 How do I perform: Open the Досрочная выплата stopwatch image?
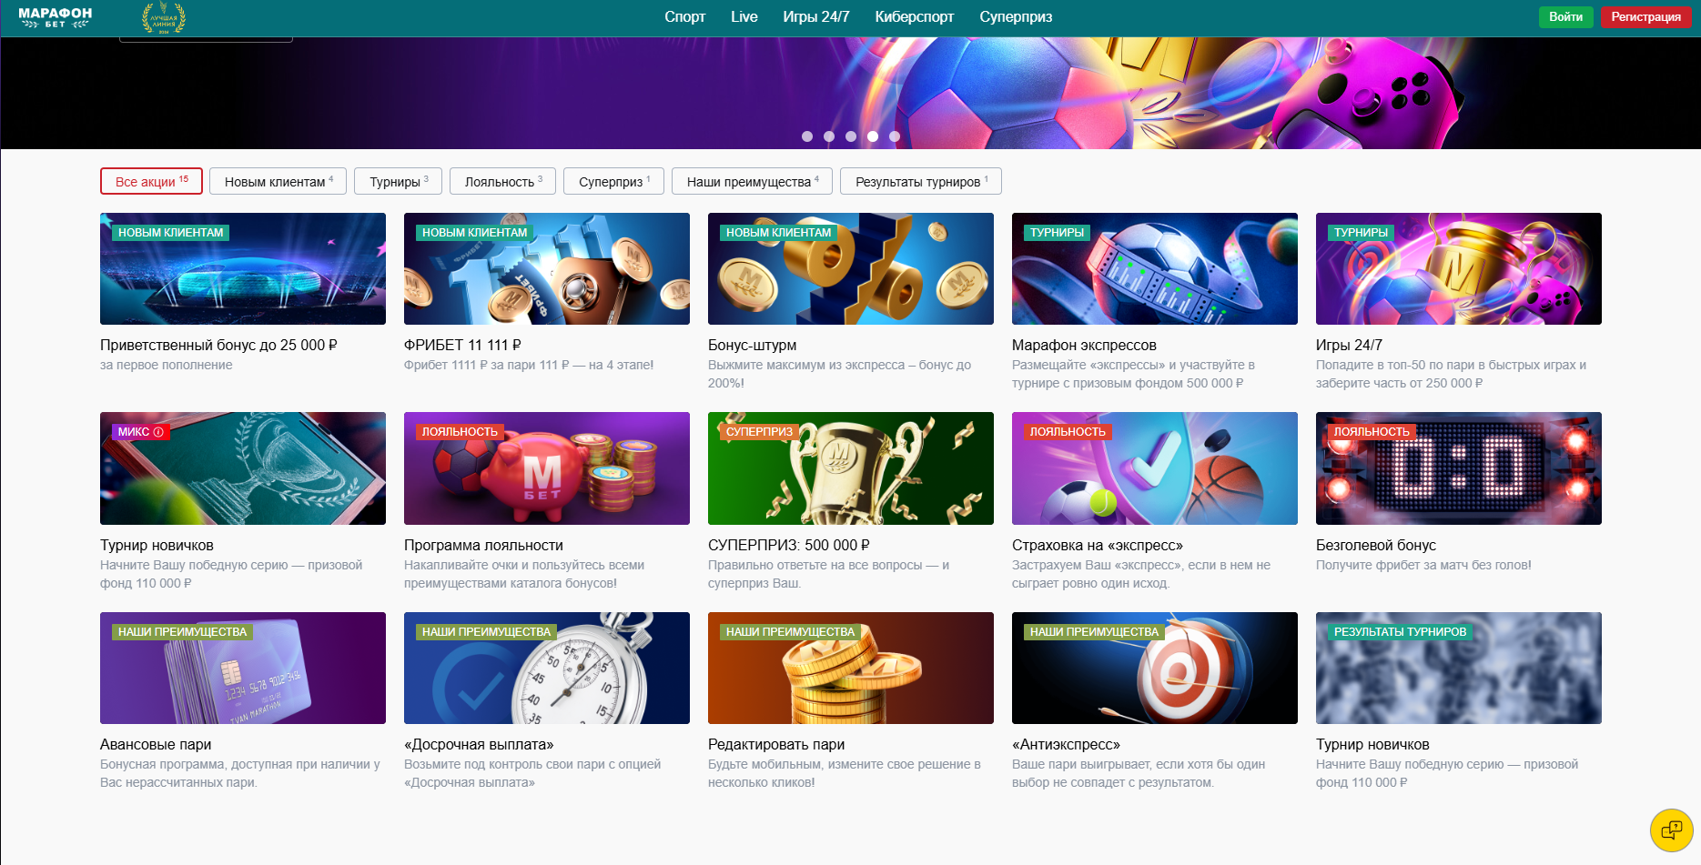click(546, 669)
